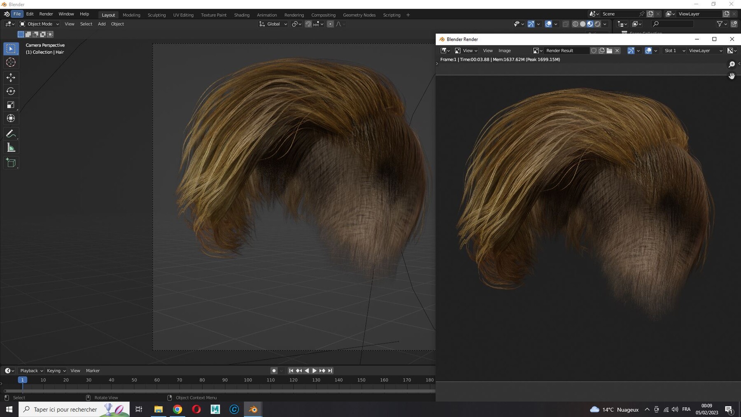Toggle auto keying record button
Image resolution: width=741 pixels, height=417 pixels.
pos(274,371)
